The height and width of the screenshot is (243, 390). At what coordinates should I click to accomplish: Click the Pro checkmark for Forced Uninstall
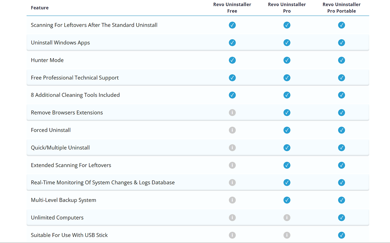pyautogui.click(x=287, y=130)
